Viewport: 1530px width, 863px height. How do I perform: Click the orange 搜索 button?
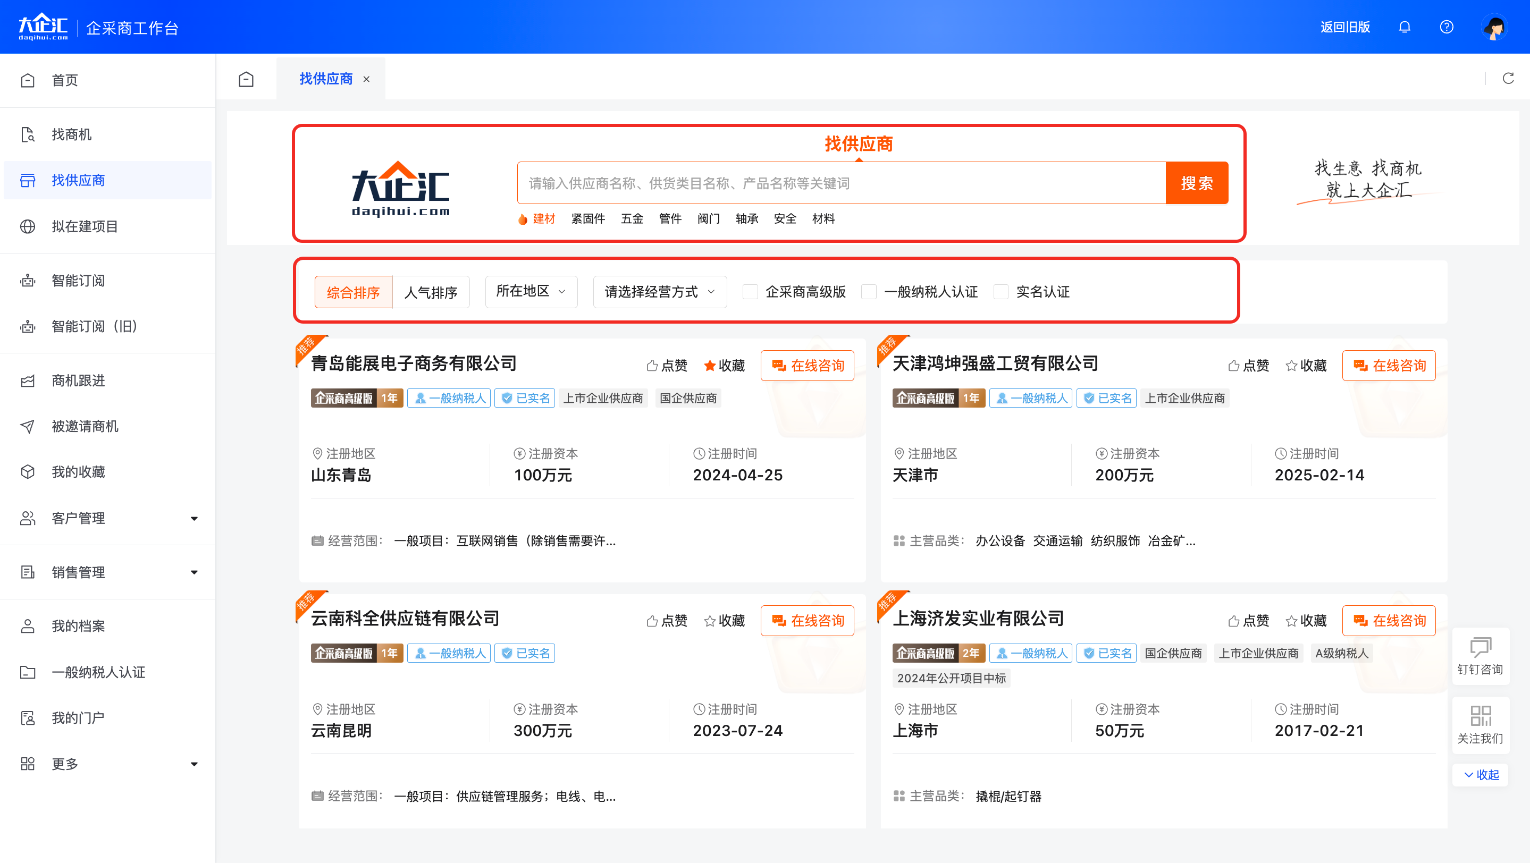coord(1197,183)
